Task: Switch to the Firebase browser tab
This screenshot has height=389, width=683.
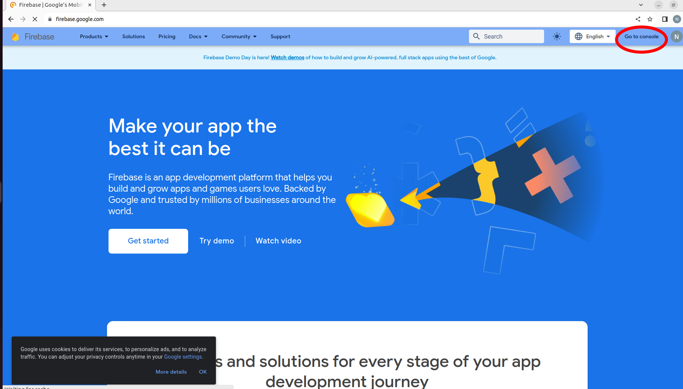Action: click(x=49, y=5)
